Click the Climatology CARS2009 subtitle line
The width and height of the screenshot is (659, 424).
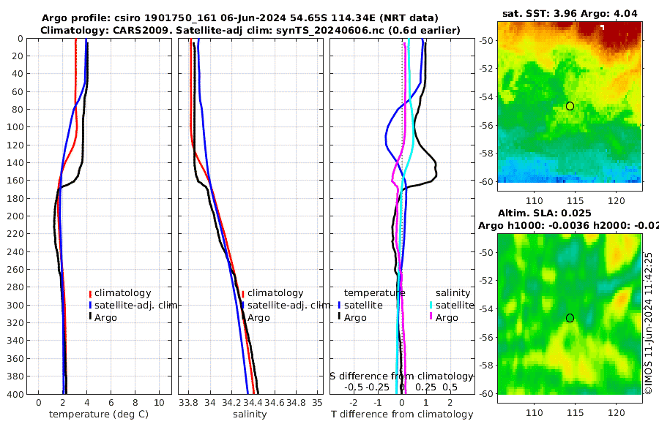coord(250,31)
